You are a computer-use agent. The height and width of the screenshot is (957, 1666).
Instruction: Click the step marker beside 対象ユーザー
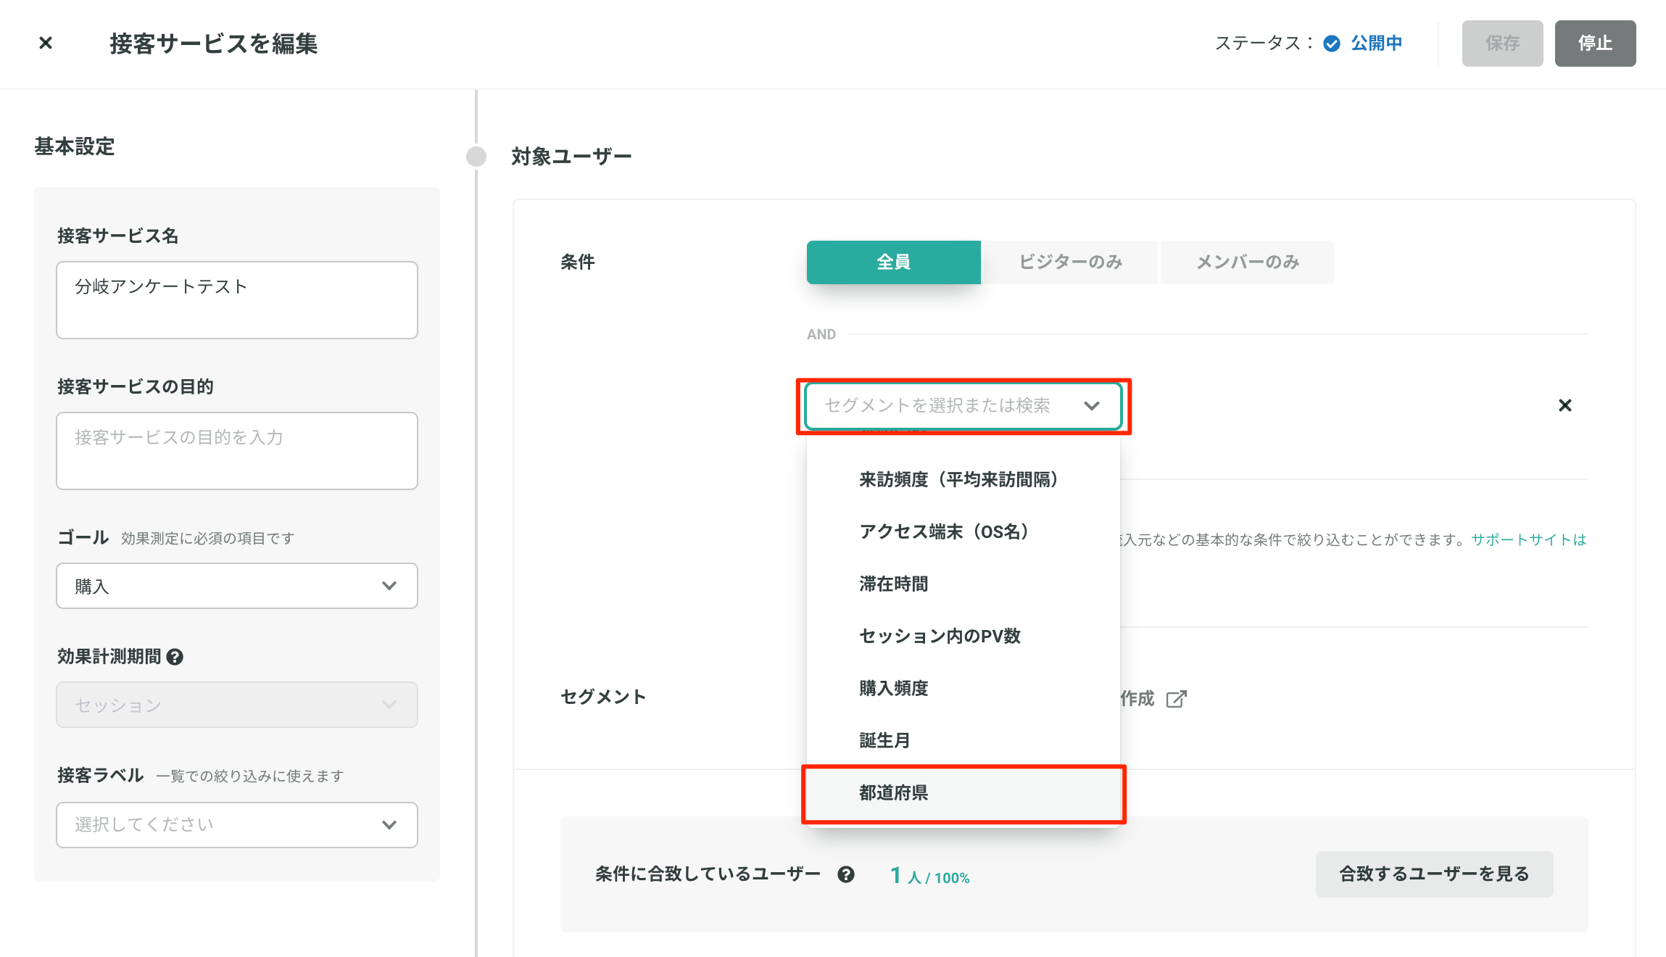[x=476, y=157]
